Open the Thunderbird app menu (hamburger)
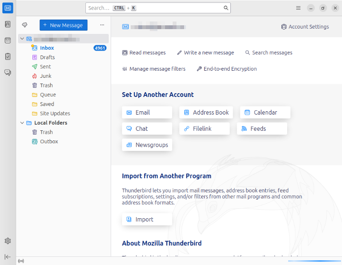 click(299, 8)
